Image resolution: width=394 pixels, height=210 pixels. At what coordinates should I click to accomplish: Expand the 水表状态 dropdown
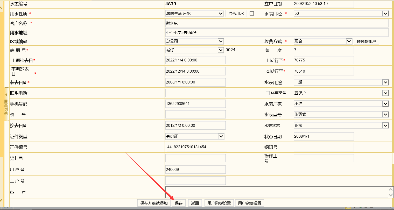[385, 125]
